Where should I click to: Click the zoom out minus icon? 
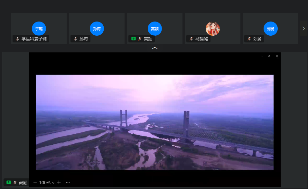(x=35, y=182)
